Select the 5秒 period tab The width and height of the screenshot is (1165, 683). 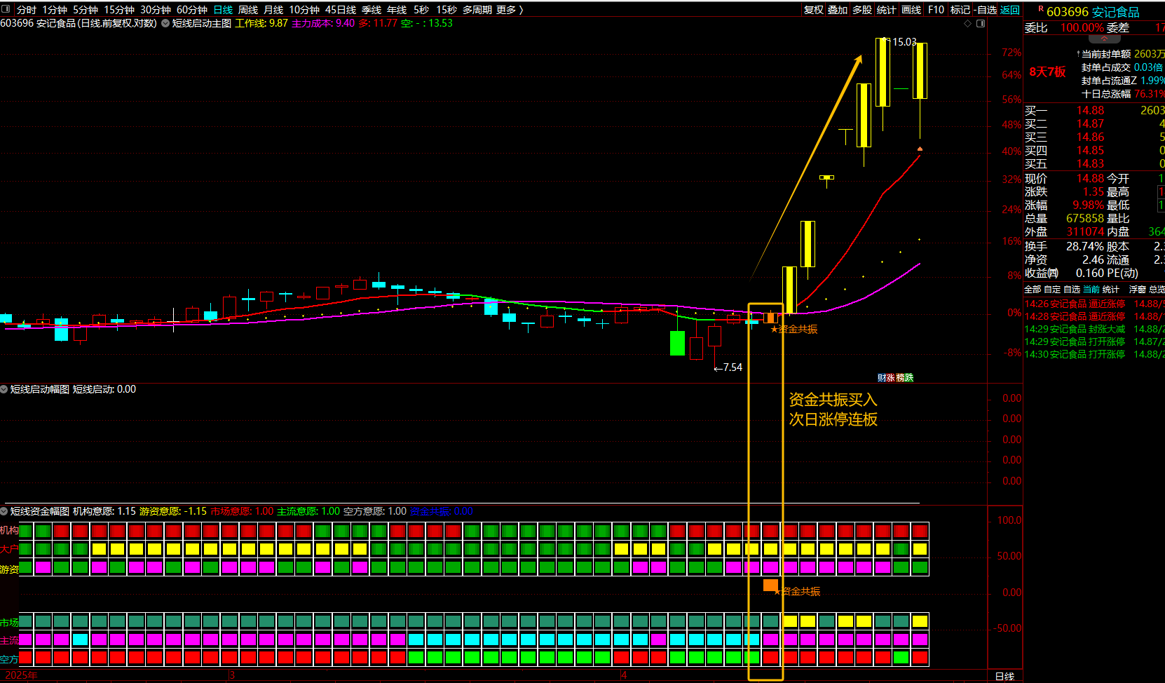tap(421, 10)
